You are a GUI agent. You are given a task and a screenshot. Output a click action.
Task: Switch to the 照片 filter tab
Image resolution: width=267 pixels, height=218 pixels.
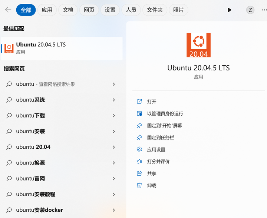178,10
